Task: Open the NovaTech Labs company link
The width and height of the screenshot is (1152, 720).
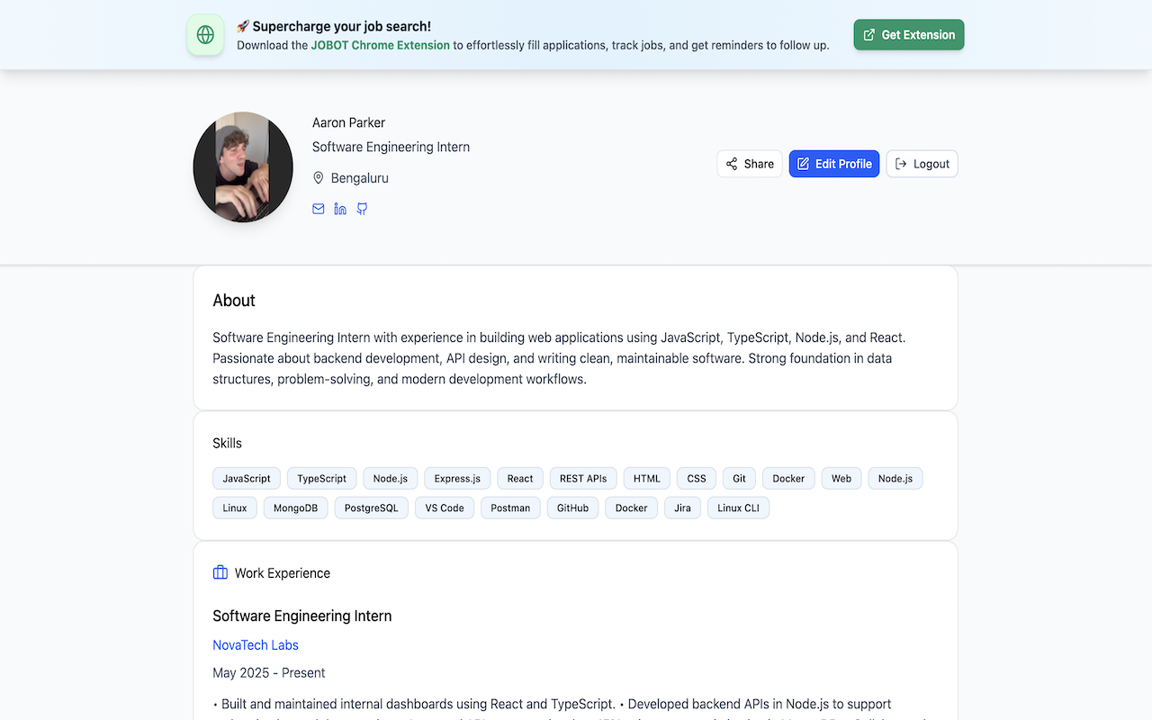Action: pyautogui.click(x=255, y=644)
